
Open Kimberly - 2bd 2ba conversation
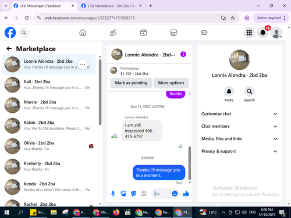click(49, 166)
